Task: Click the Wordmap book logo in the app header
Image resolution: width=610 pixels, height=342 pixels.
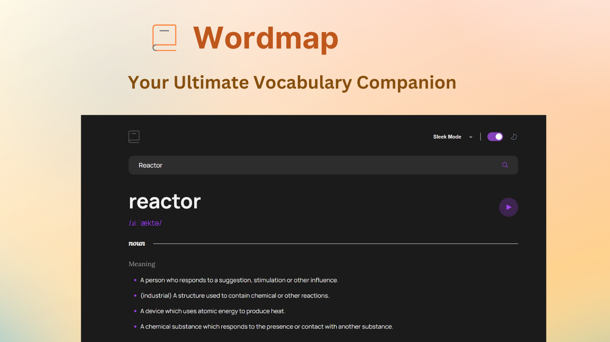Action: tap(134, 137)
